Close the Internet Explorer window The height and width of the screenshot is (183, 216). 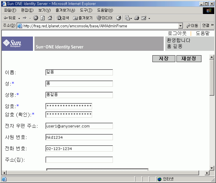pos(212,4)
